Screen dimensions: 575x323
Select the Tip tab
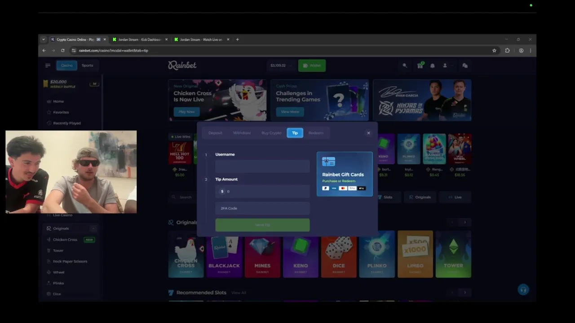coord(295,133)
